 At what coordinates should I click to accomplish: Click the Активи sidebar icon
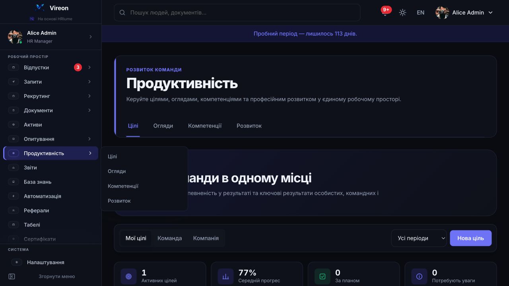(x=14, y=125)
